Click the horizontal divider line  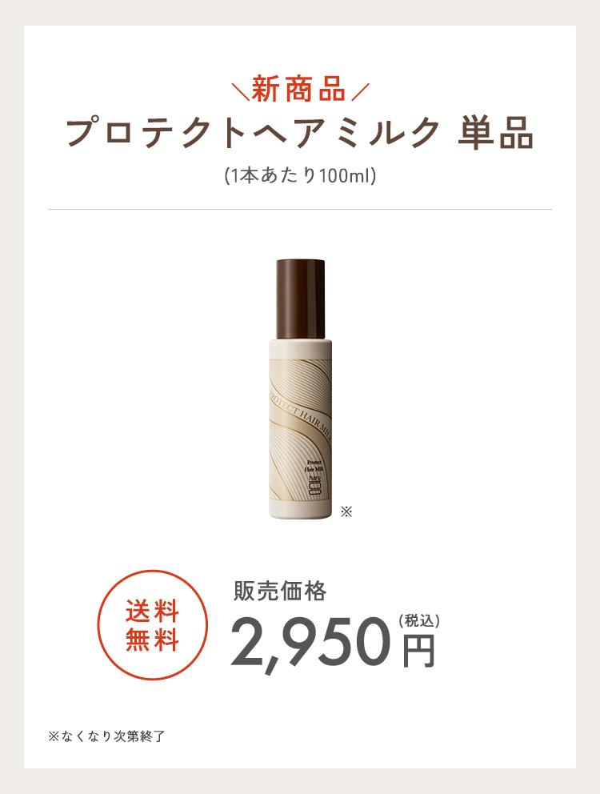point(300,209)
